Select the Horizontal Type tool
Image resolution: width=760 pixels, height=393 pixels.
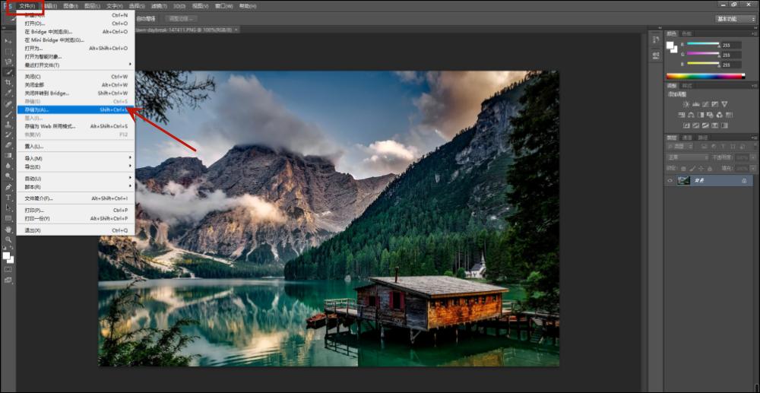tap(8, 197)
